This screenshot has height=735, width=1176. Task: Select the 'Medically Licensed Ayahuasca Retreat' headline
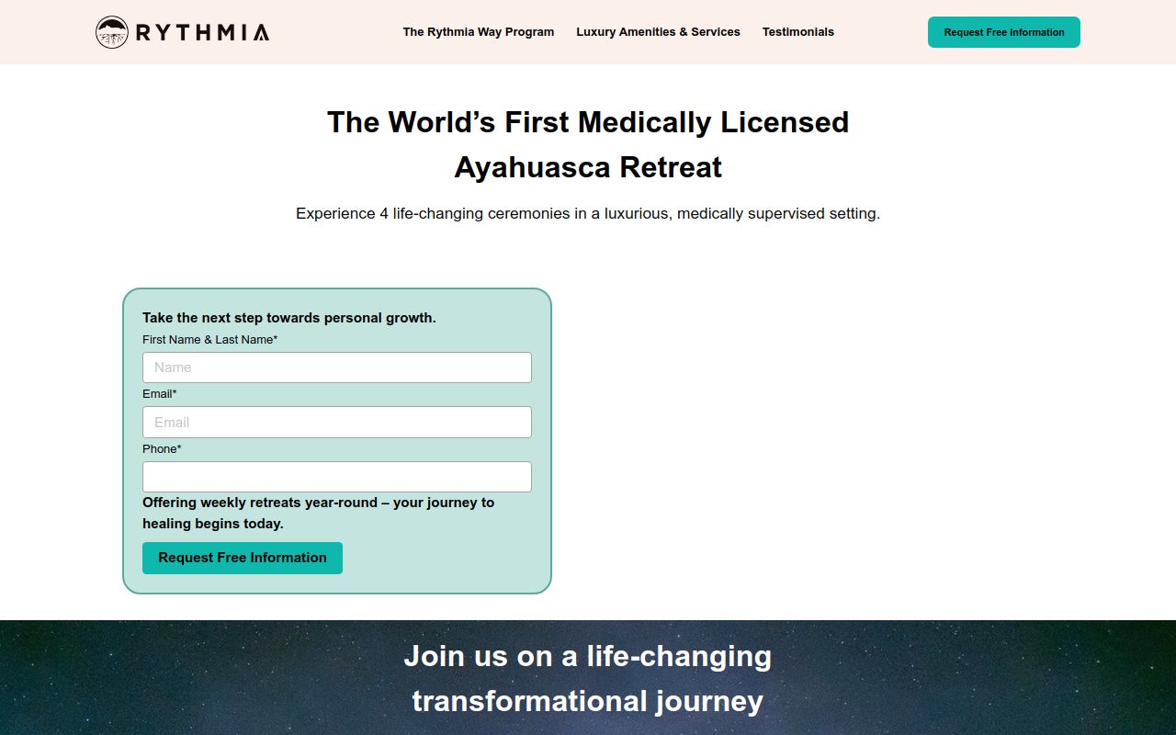(588, 144)
